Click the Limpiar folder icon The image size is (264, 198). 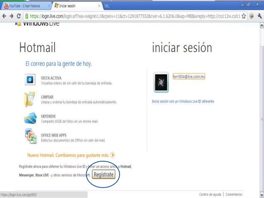point(30,99)
